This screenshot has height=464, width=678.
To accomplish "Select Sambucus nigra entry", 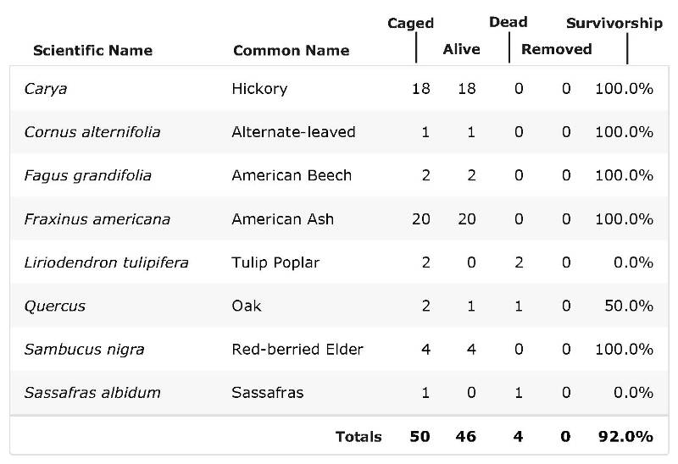I will coord(84,349).
